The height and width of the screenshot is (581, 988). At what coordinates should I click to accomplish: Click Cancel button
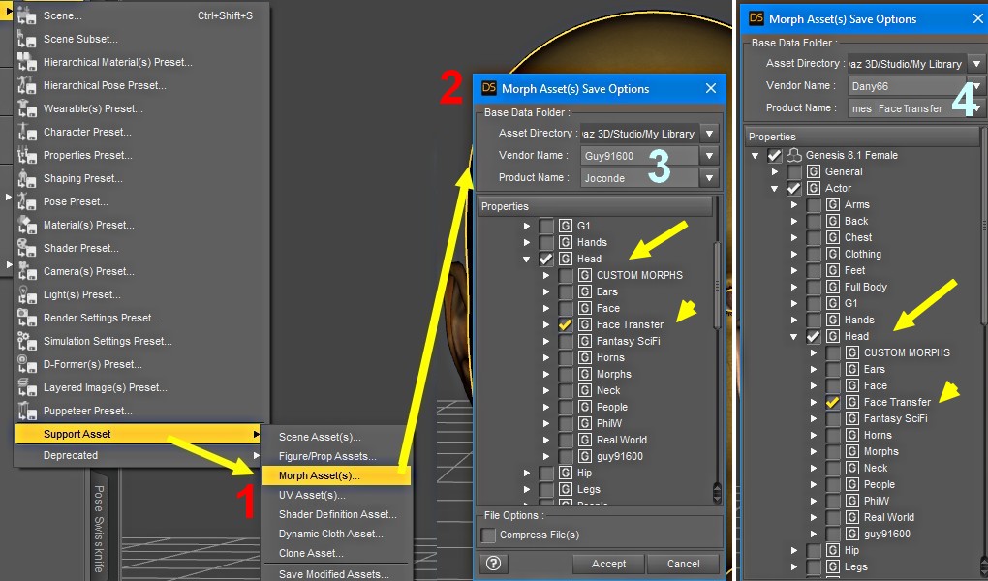683,564
